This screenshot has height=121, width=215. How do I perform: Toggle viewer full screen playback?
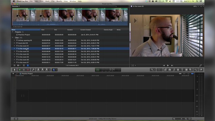tap(201, 66)
